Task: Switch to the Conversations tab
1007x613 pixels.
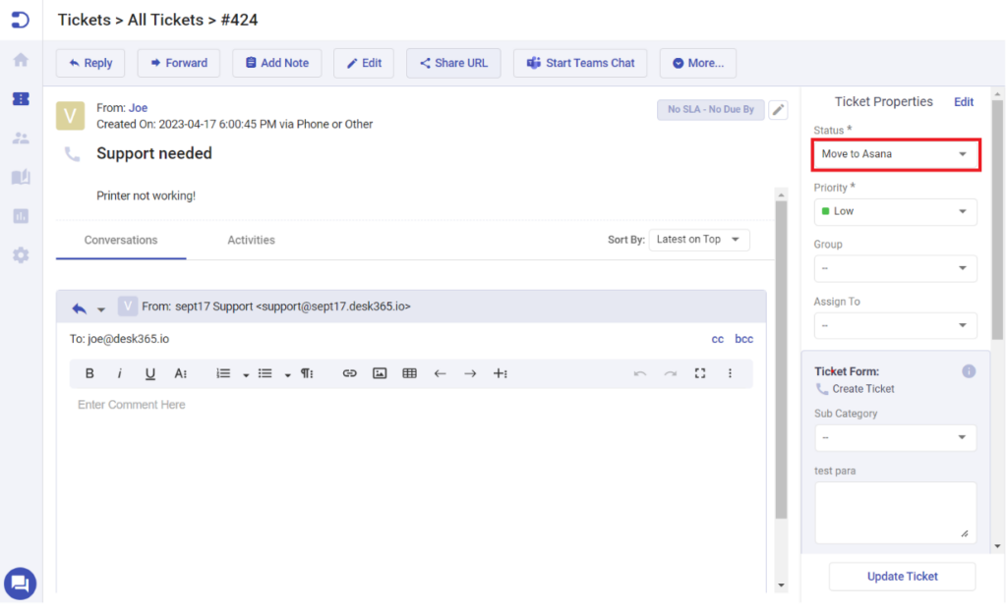Action: 121,240
